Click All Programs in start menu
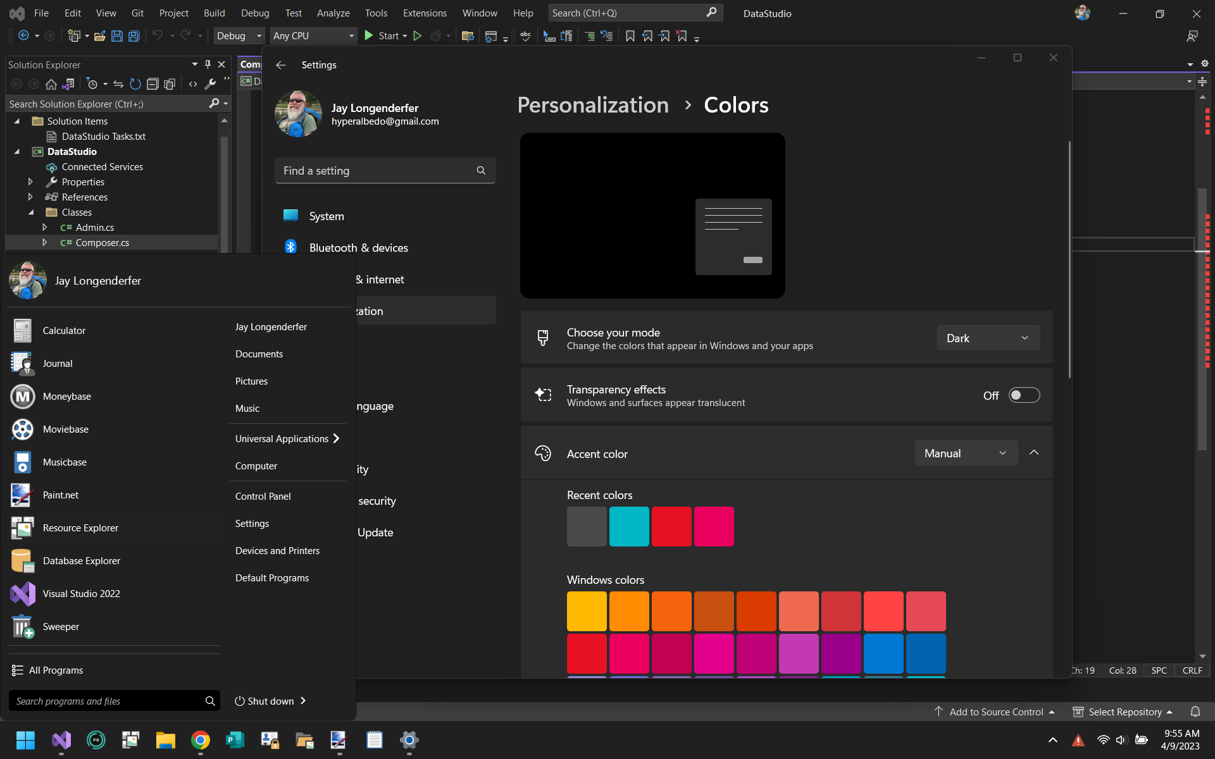 (x=47, y=670)
